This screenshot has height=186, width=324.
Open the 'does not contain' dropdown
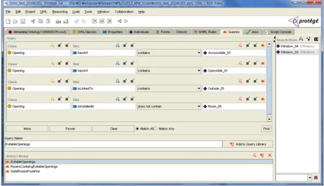[x=199, y=107]
